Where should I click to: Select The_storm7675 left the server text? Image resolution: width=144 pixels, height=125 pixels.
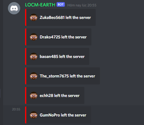coord(67,76)
